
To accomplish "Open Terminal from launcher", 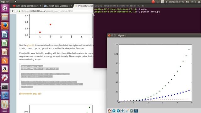I will pos(5,87).
